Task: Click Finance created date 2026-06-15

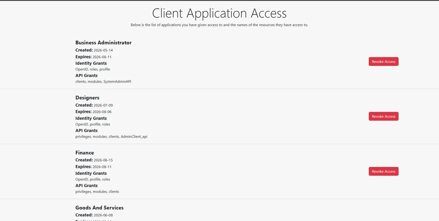Action: (x=103, y=160)
